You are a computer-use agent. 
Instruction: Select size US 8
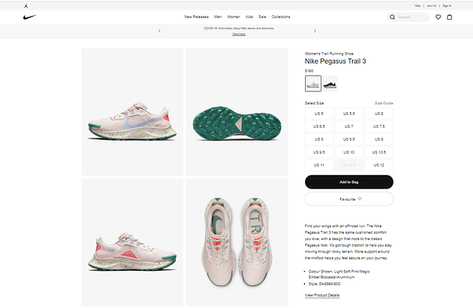[319, 139]
